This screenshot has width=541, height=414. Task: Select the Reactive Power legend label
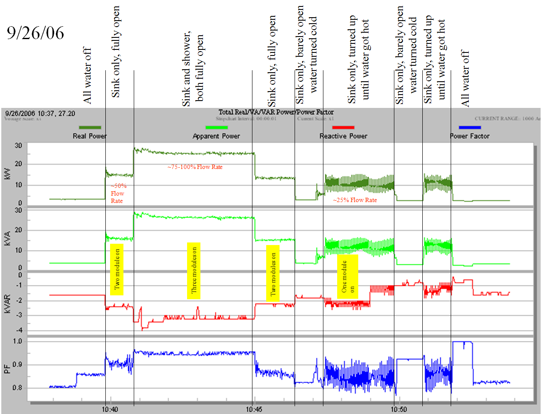click(343, 136)
